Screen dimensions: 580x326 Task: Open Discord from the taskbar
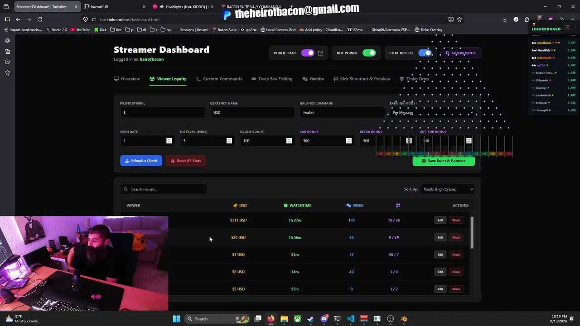point(324,319)
